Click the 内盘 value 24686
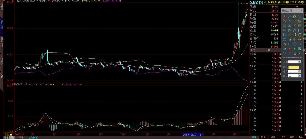Screen dimensions: 306x139 [274, 42]
